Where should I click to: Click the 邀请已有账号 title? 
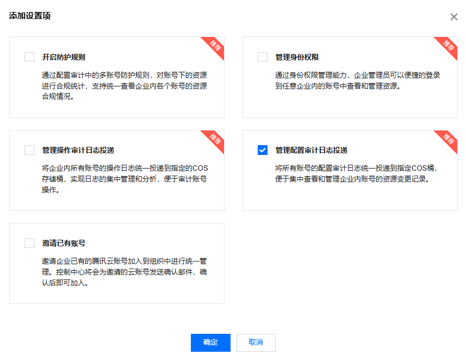click(x=64, y=244)
